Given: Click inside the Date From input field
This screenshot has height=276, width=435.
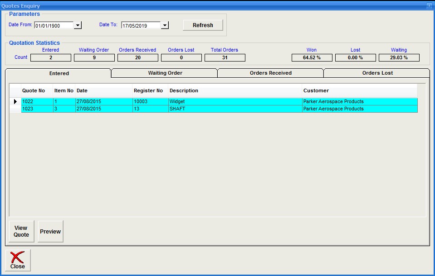Looking at the screenshot, I should point(53,25).
